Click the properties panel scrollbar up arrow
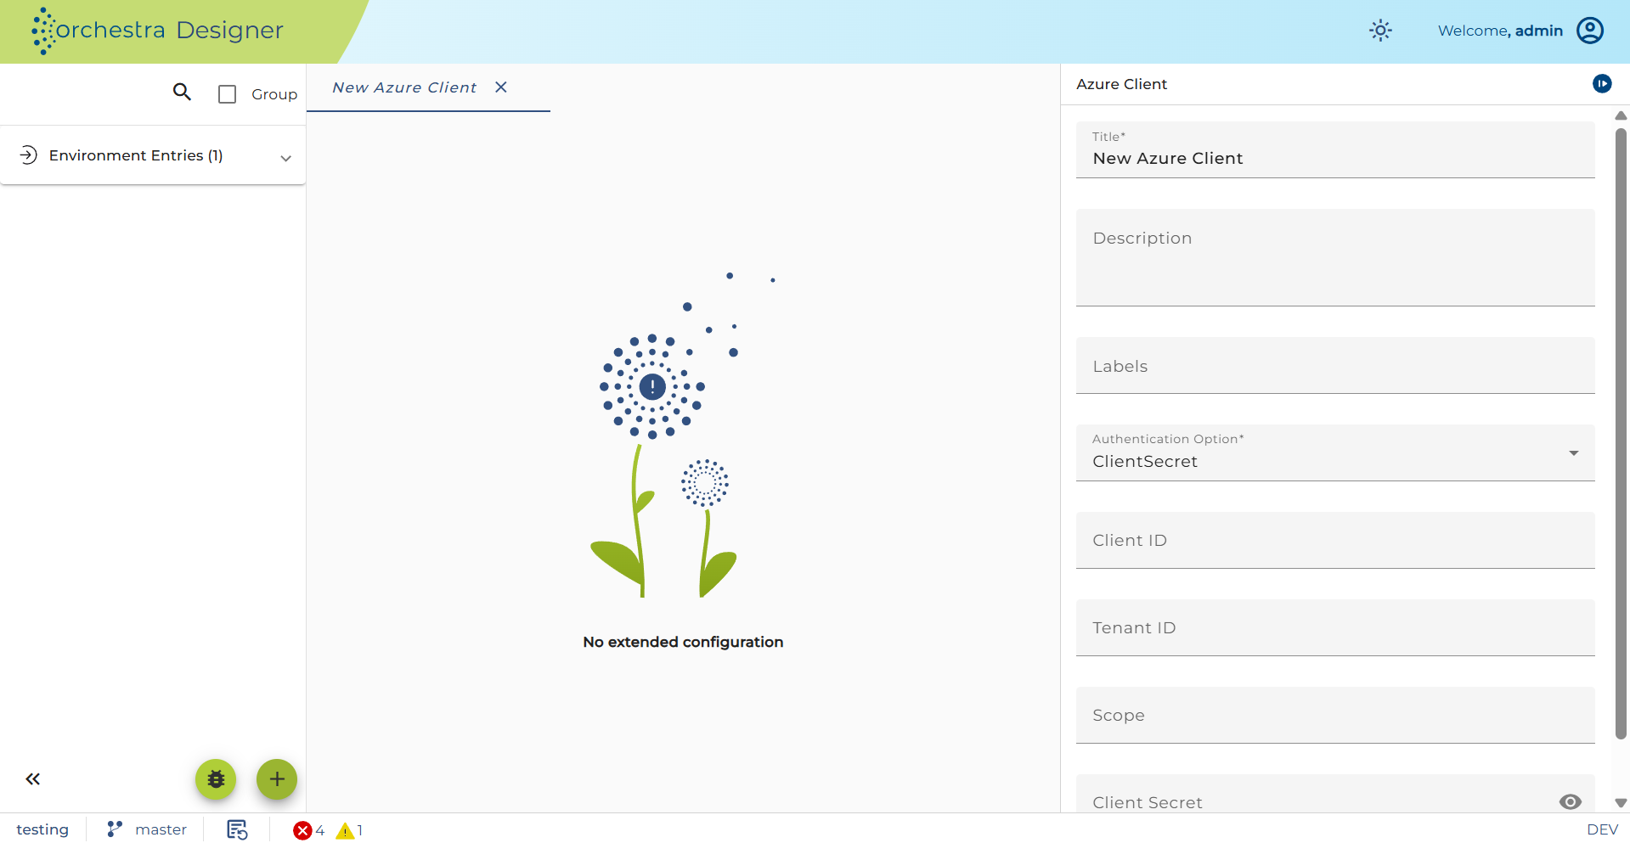 click(x=1621, y=115)
